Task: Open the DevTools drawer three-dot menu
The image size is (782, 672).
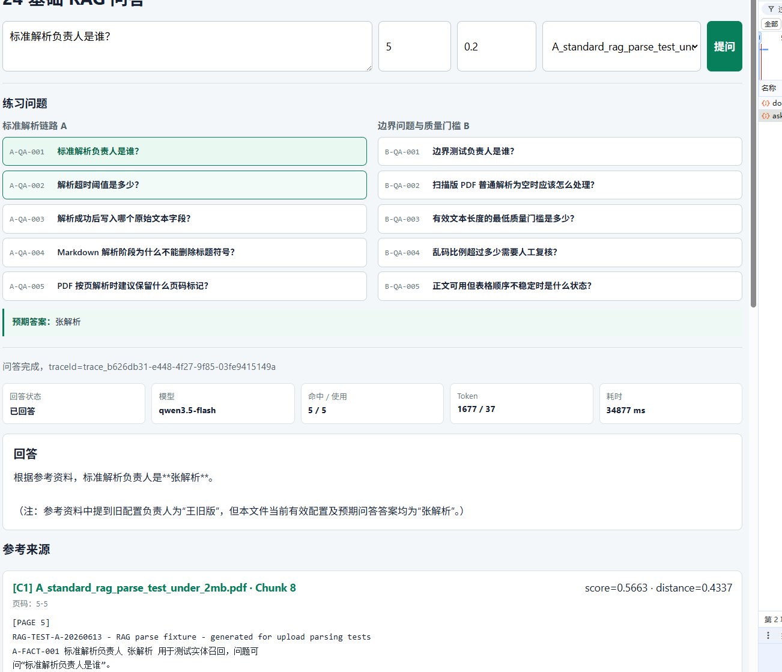Action: pyautogui.click(x=768, y=635)
